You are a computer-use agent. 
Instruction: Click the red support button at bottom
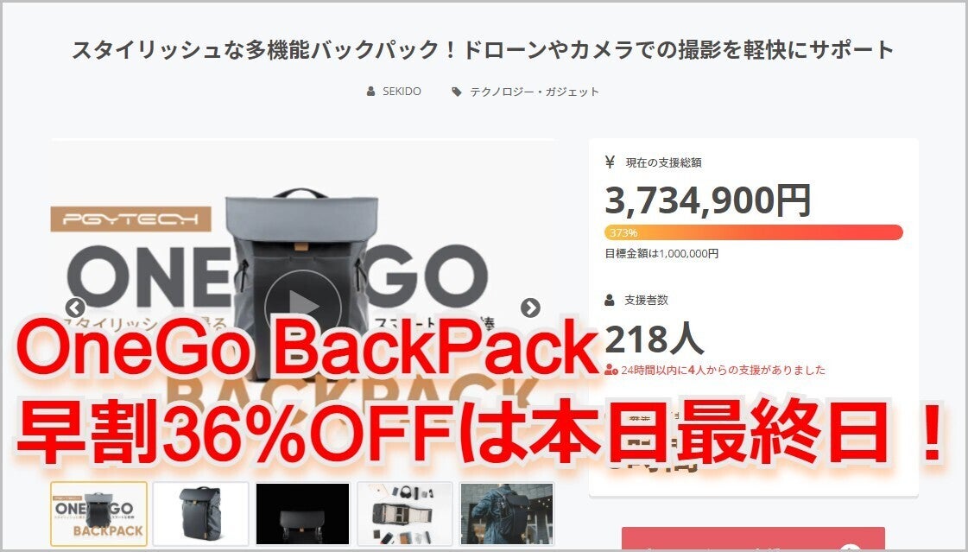point(753,538)
